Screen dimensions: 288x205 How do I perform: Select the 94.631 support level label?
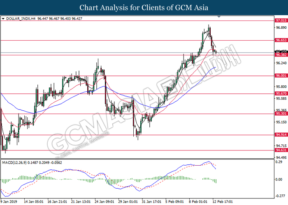281,150
